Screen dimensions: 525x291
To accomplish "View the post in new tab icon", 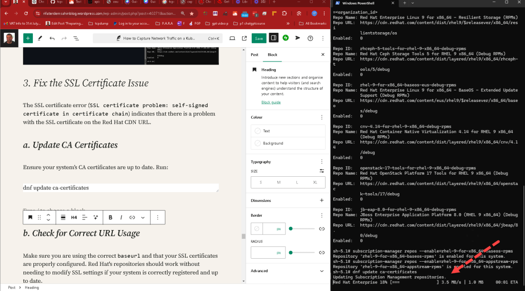I will 244,38.
